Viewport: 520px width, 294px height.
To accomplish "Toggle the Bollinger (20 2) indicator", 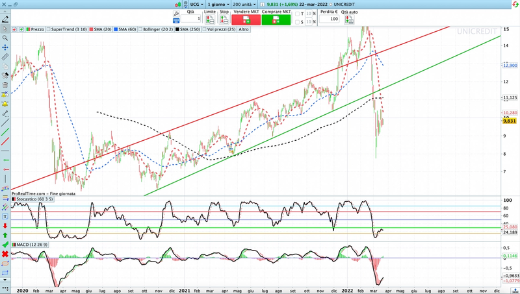I will (x=156, y=29).
